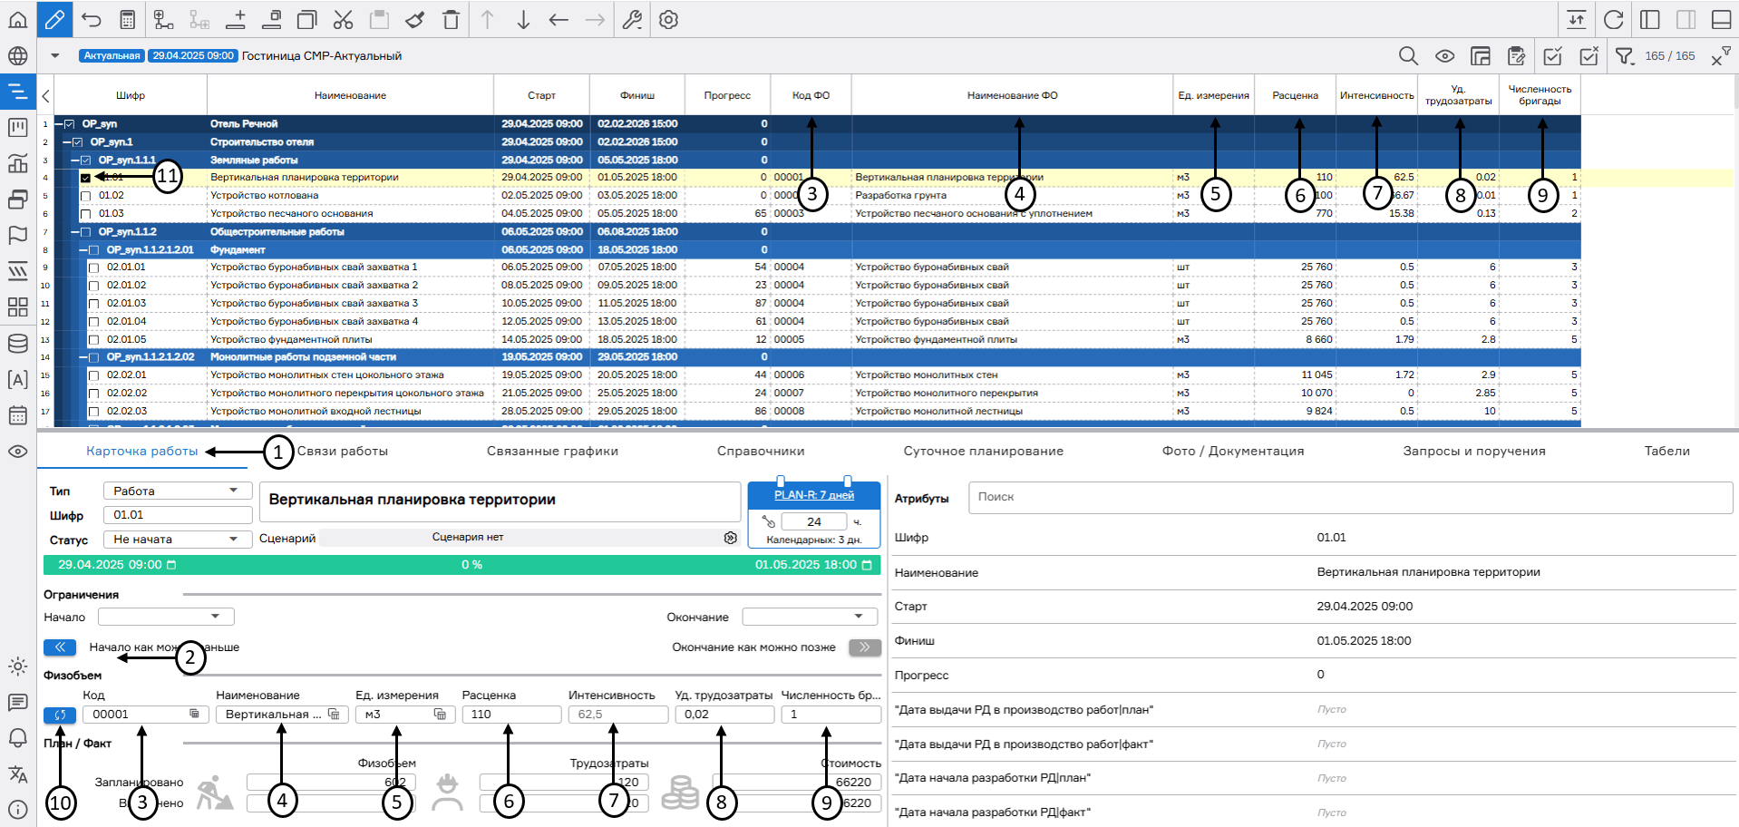Click the undo arrow icon
The image size is (1739, 827).
coord(92,19)
